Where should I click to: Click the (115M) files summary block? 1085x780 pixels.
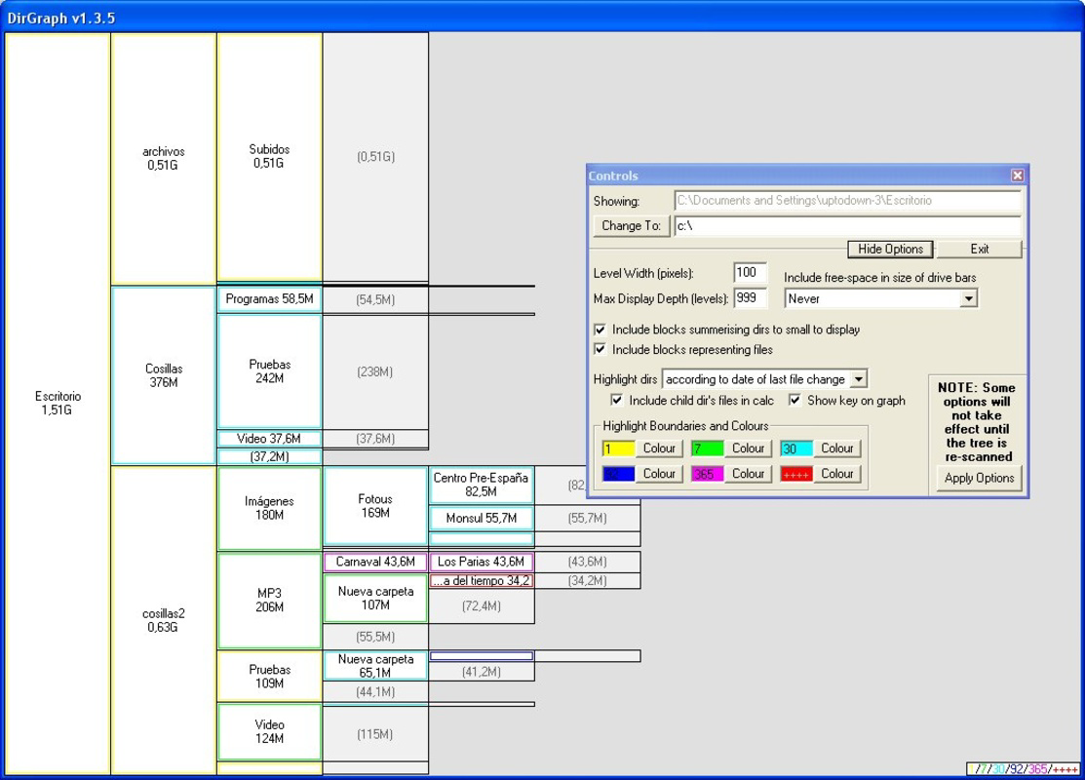[375, 734]
